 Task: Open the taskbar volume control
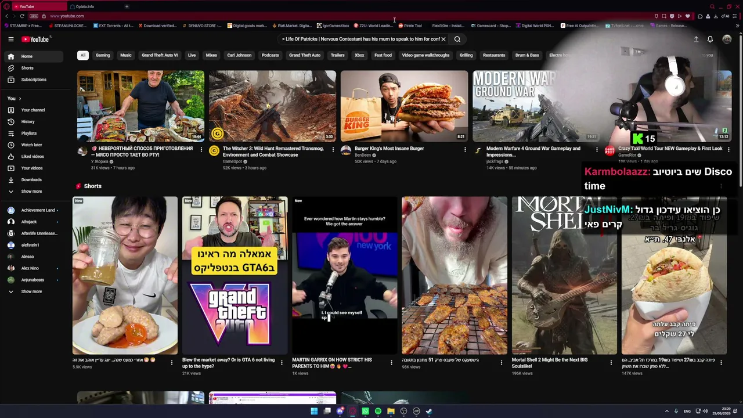pyautogui.click(x=705, y=411)
